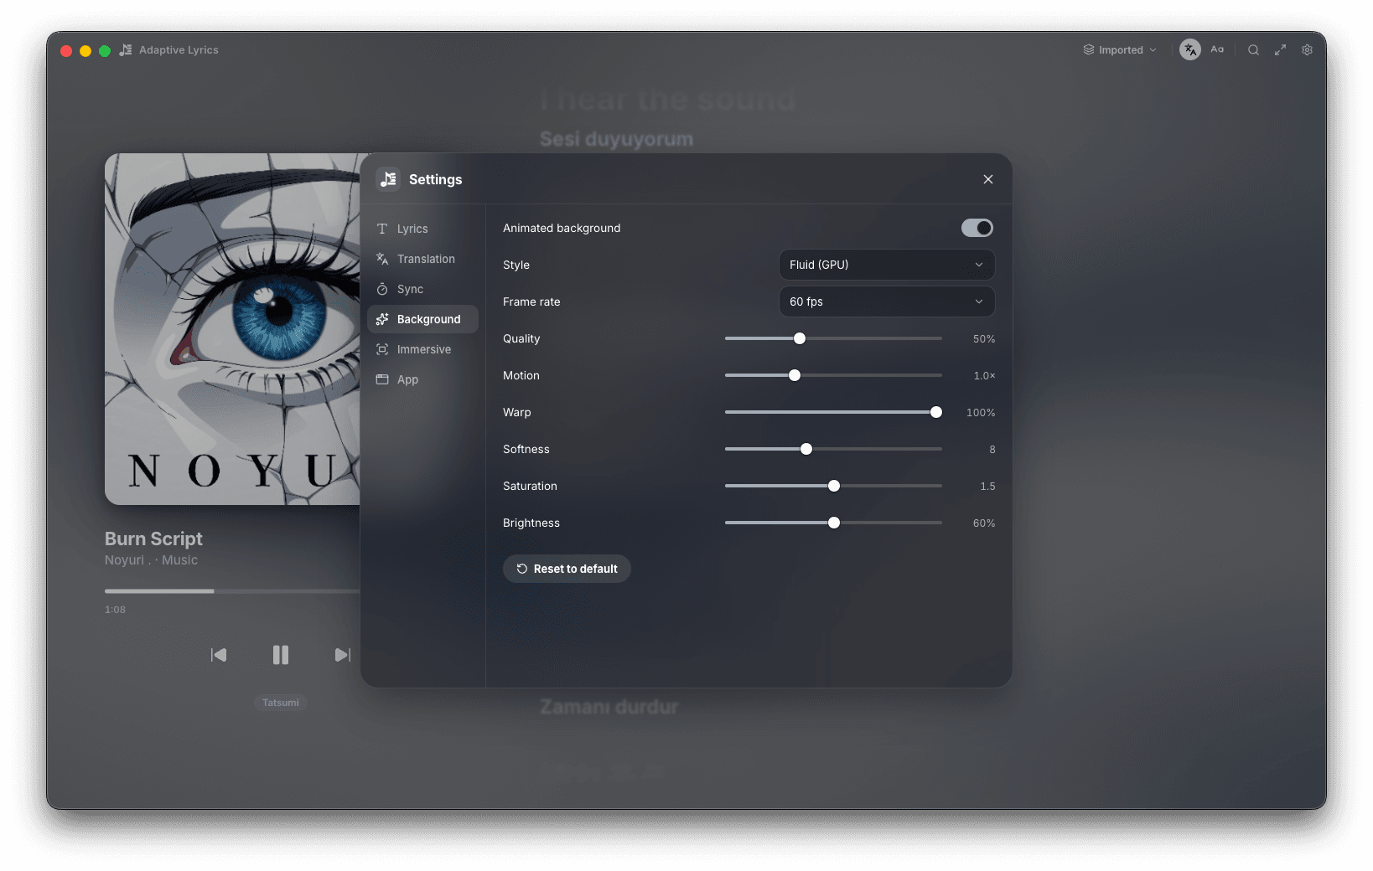Pause playback

click(281, 655)
